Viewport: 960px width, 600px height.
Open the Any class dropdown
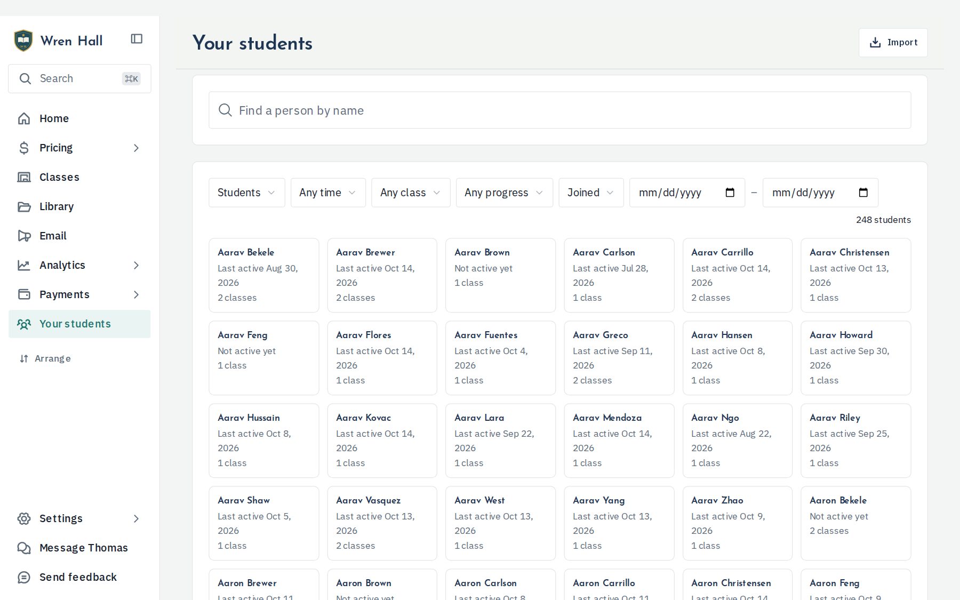[x=411, y=193]
